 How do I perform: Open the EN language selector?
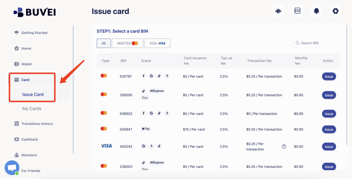[x=297, y=11]
